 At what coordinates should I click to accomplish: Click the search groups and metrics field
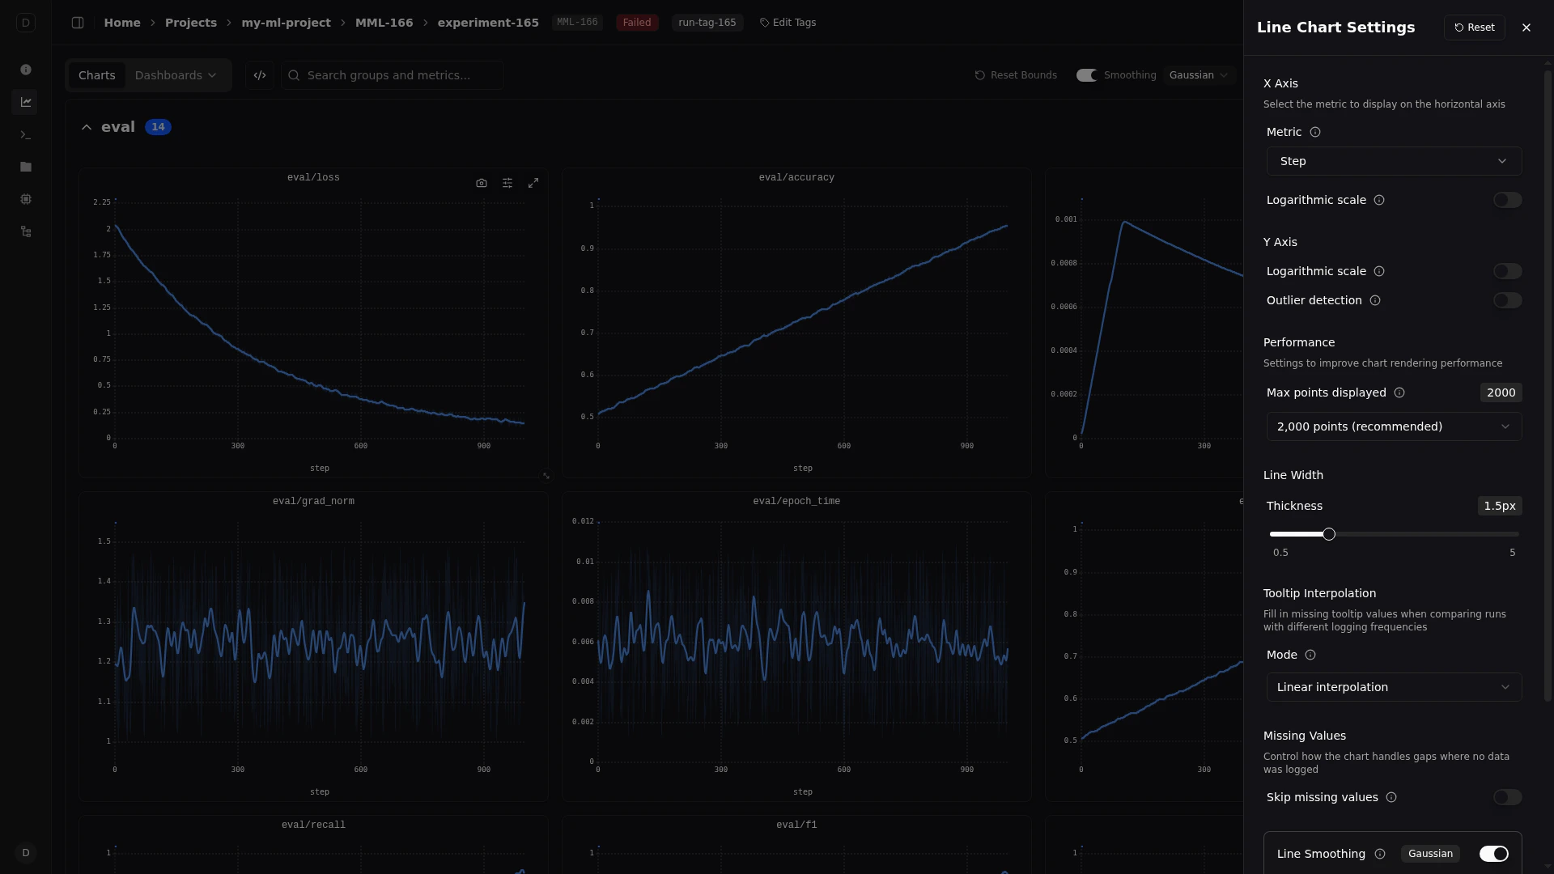point(392,74)
